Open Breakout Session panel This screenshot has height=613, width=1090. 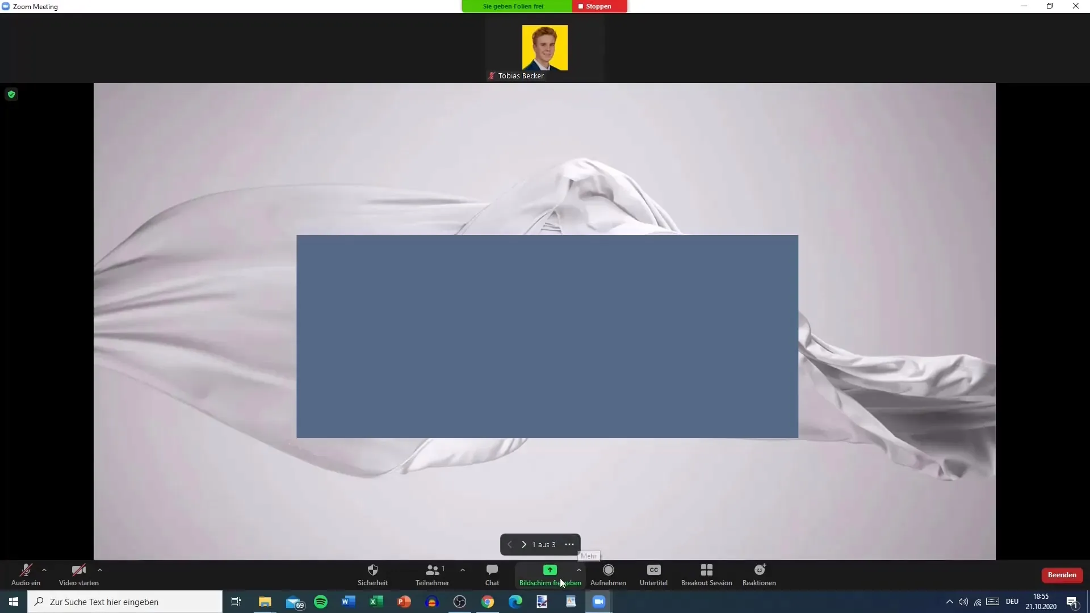[706, 575]
